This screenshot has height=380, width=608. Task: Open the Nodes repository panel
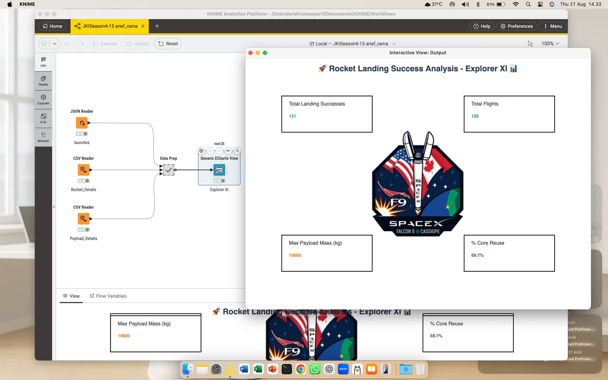(43, 81)
